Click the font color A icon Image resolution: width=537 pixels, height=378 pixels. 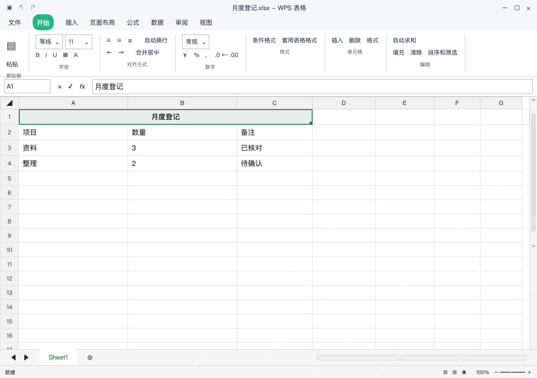click(x=76, y=55)
